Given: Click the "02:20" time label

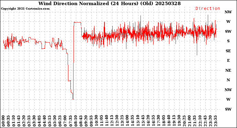Looking at the screenshot, I should pos(24,121).
